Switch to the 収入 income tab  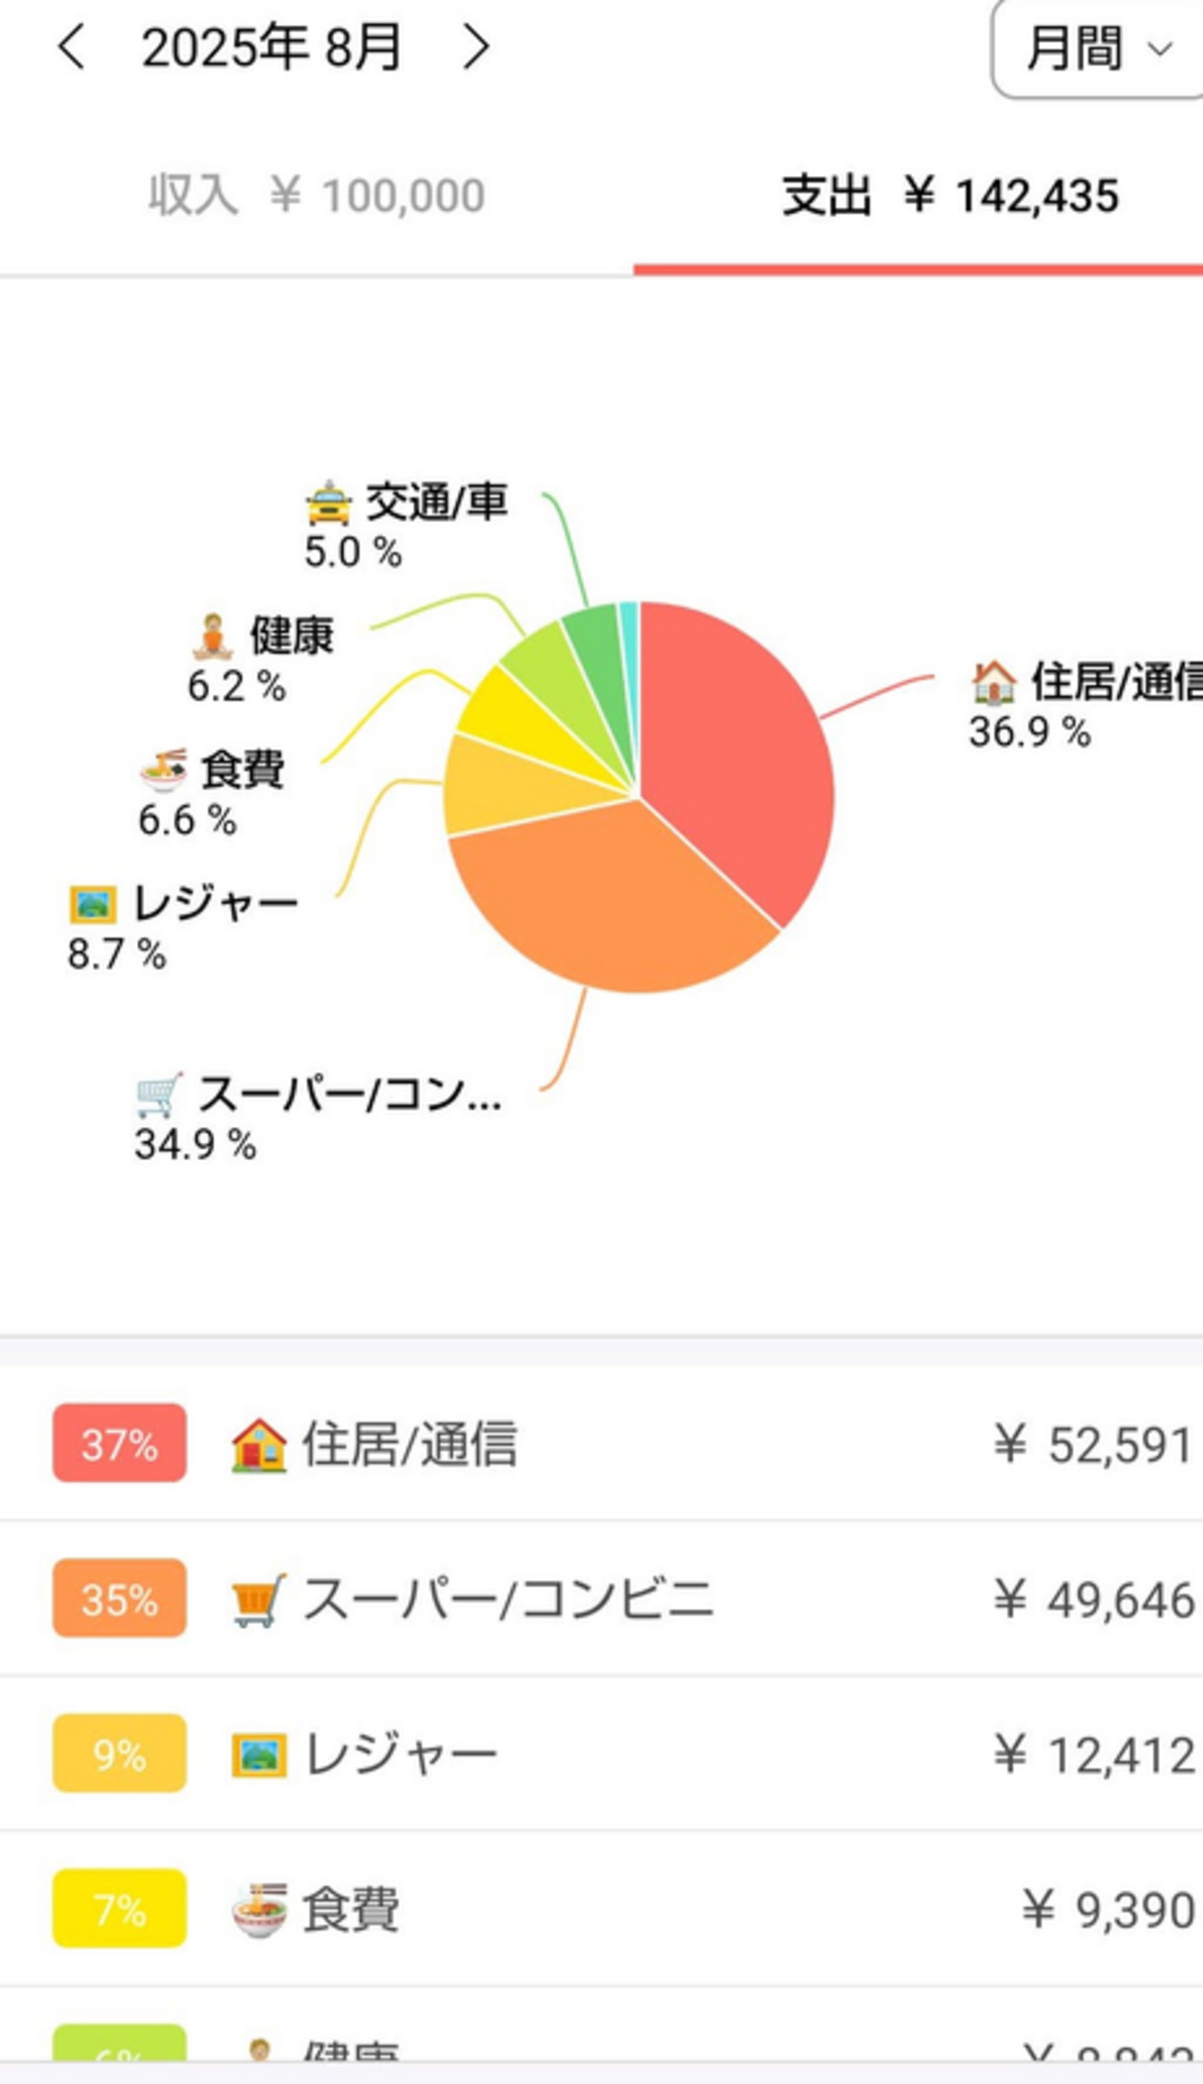(316, 196)
